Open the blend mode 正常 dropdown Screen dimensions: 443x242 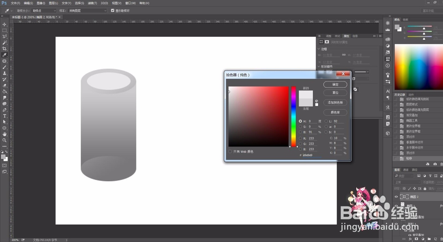[407, 182]
